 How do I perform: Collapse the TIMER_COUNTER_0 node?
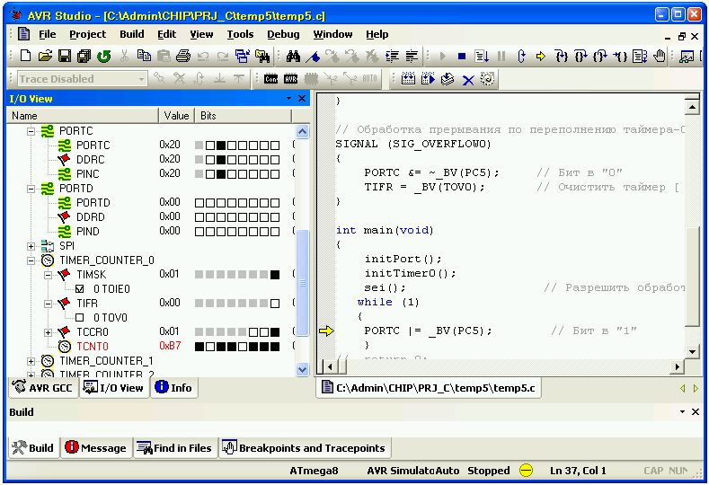pyautogui.click(x=31, y=260)
